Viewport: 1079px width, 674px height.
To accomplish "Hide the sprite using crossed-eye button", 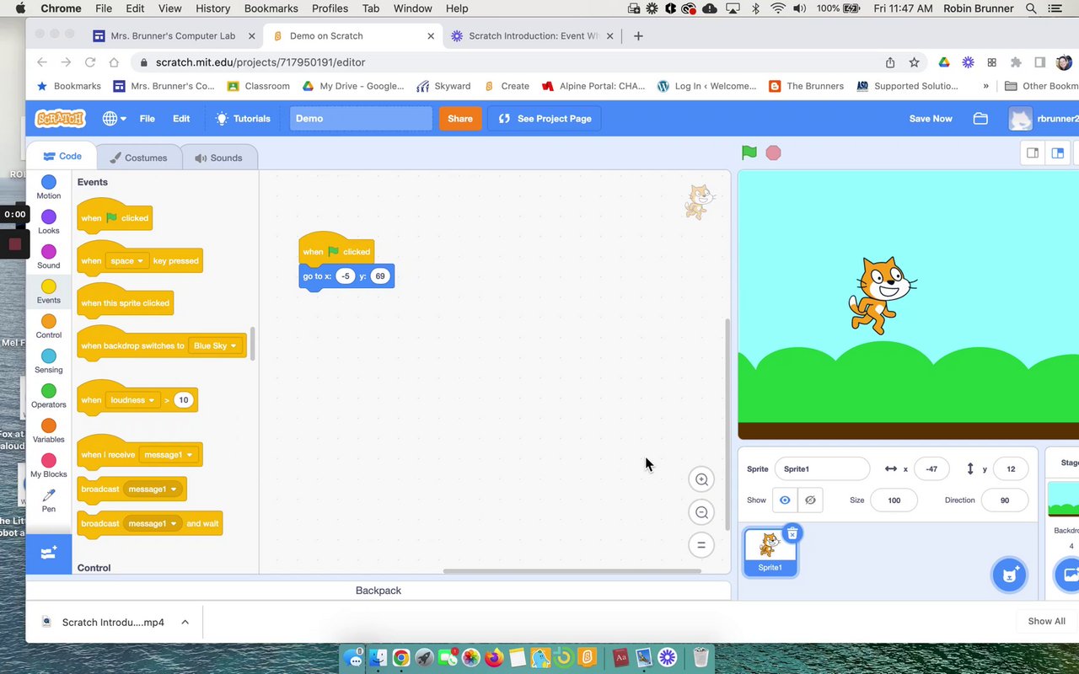I will click(x=810, y=500).
